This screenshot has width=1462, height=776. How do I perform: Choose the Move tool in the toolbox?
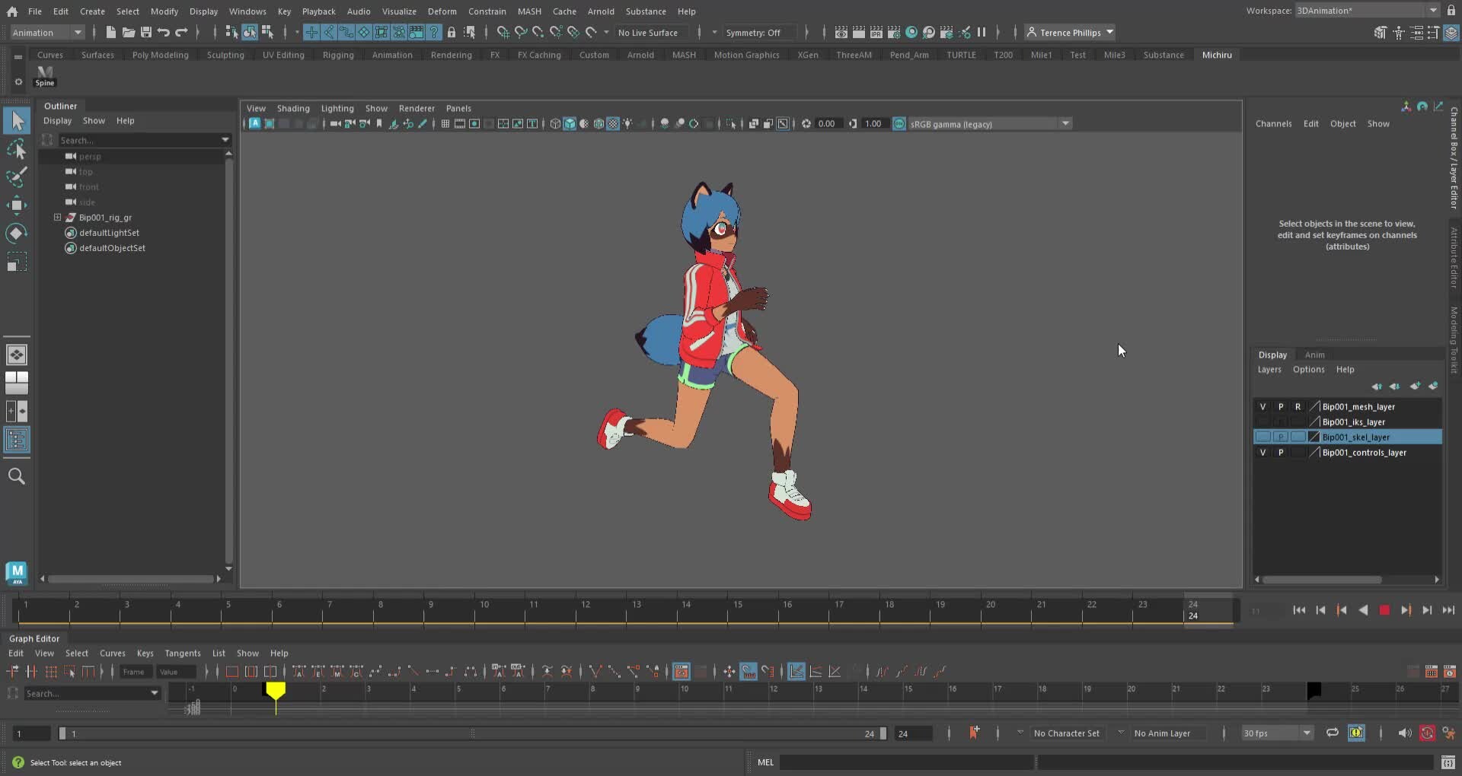point(17,205)
